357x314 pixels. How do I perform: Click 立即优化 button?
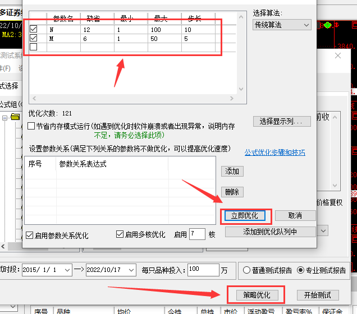tap(245, 215)
